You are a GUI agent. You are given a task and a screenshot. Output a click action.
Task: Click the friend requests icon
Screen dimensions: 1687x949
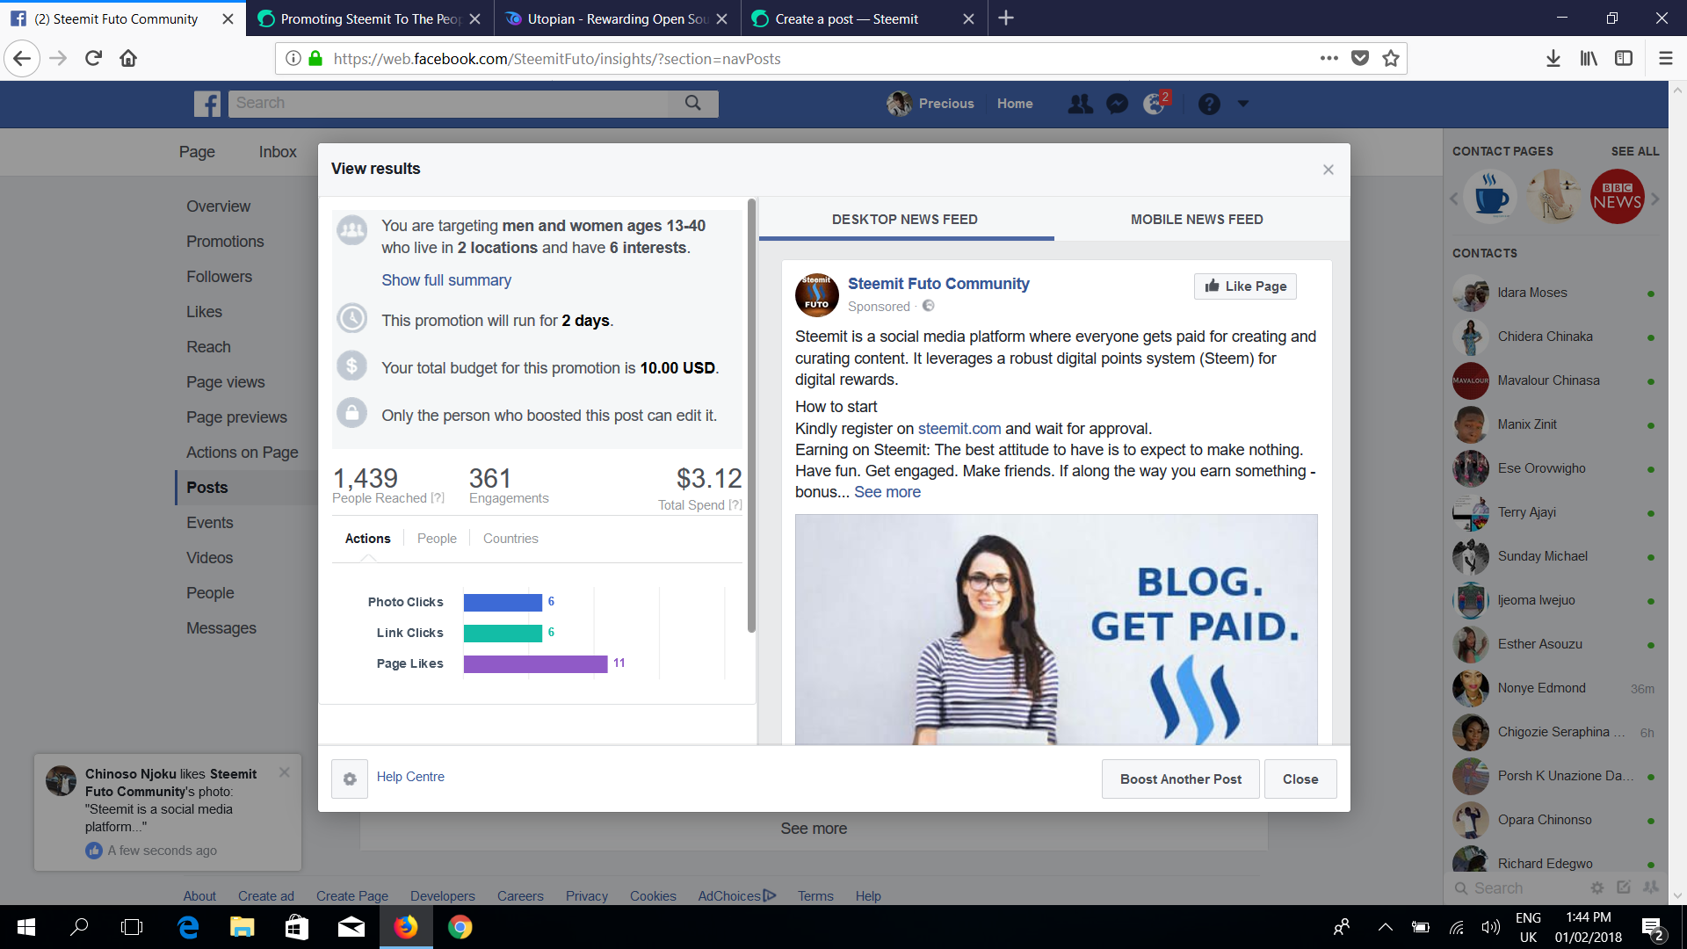1080,104
